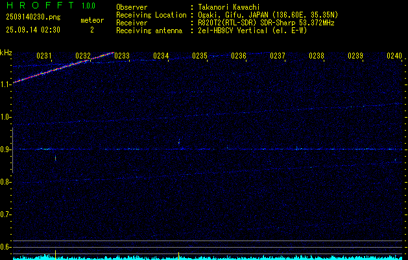Click the 0237 time axis label
408x260 pixels.
(x=278, y=55)
